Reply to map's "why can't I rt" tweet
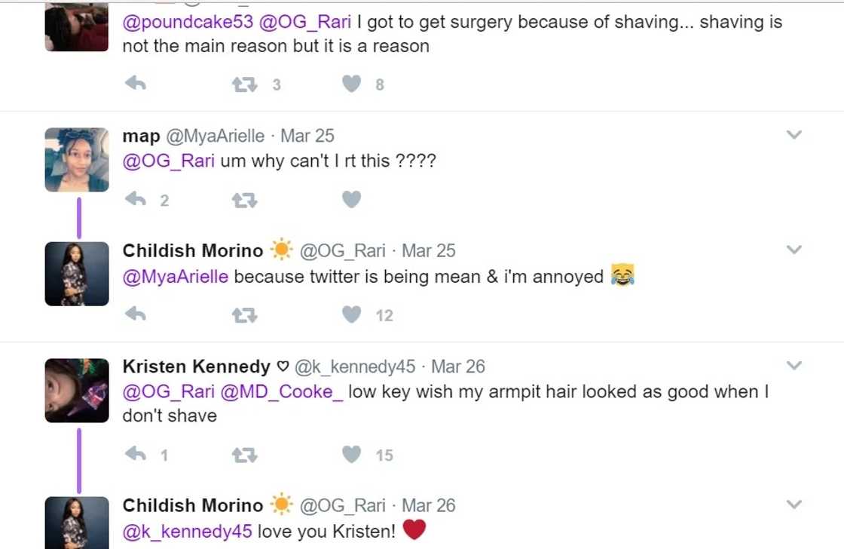The width and height of the screenshot is (844, 549). coord(136,200)
